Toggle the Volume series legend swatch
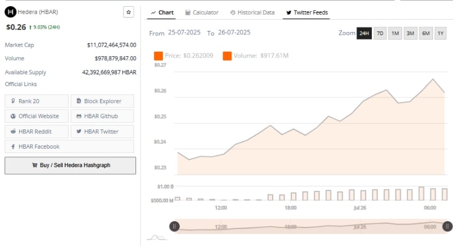The height and width of the screenshot is (246, 464). point(227,56)
